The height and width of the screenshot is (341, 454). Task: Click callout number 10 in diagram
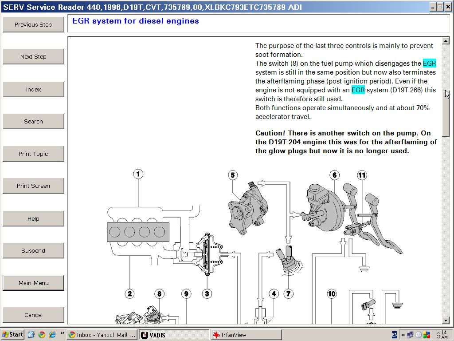(332, 294)
